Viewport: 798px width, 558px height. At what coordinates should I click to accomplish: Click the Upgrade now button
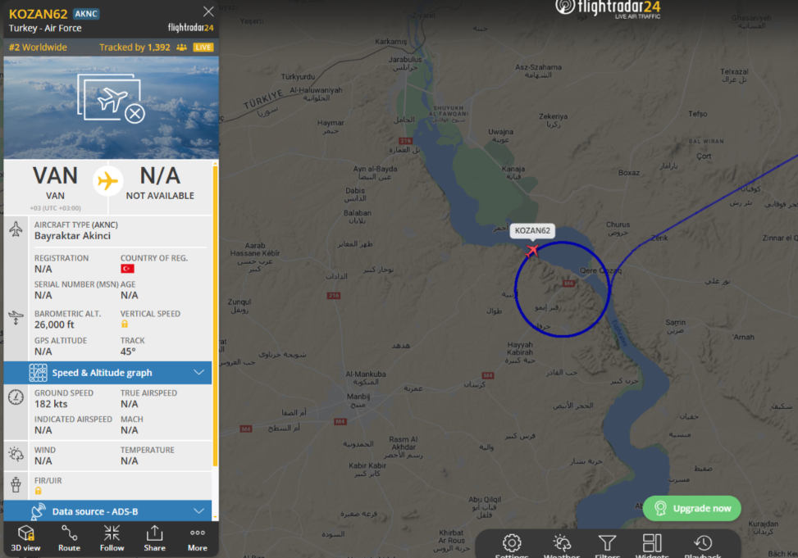(691, 508)
